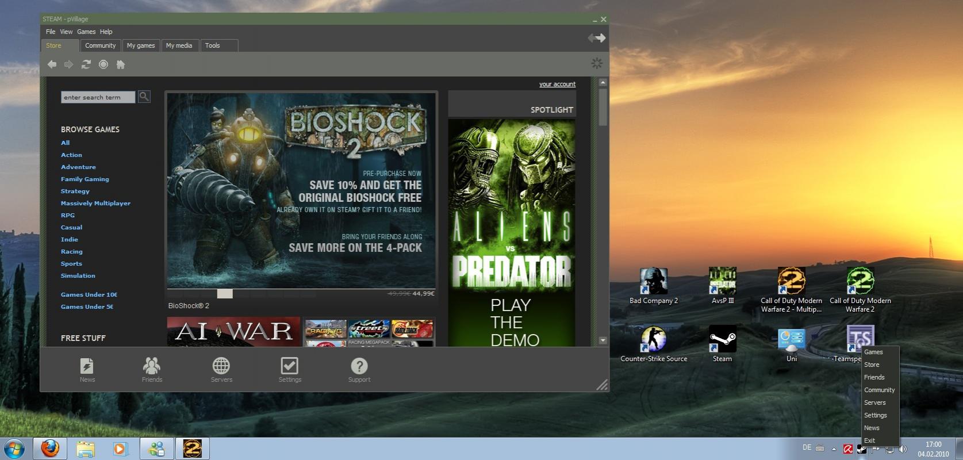Click the magnifier search button
Screen dimensions: 963x460
tap(144, 97)
